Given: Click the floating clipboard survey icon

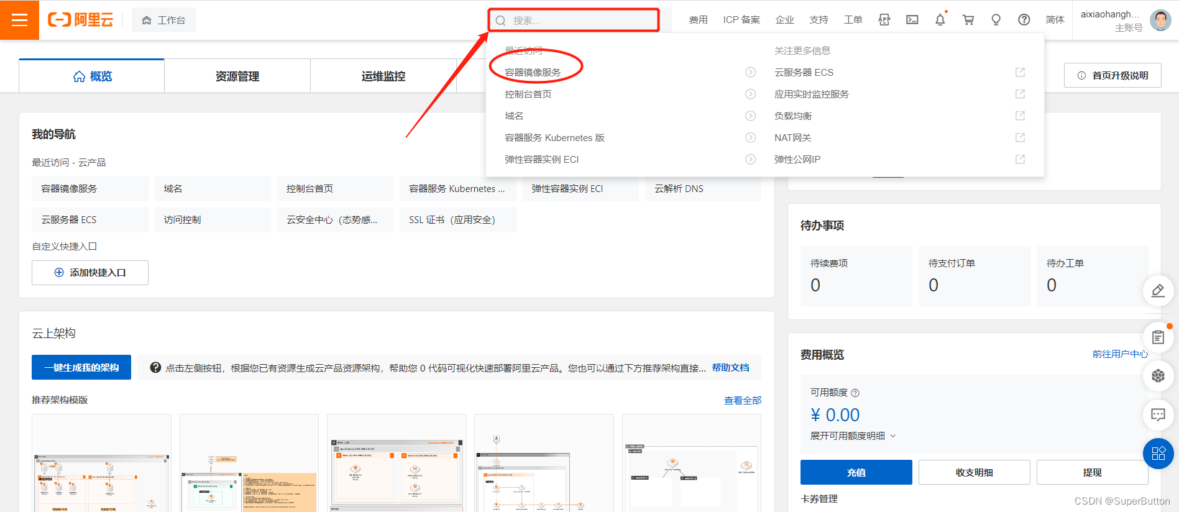Looking at the screenshot, I should coord(1158,337).
